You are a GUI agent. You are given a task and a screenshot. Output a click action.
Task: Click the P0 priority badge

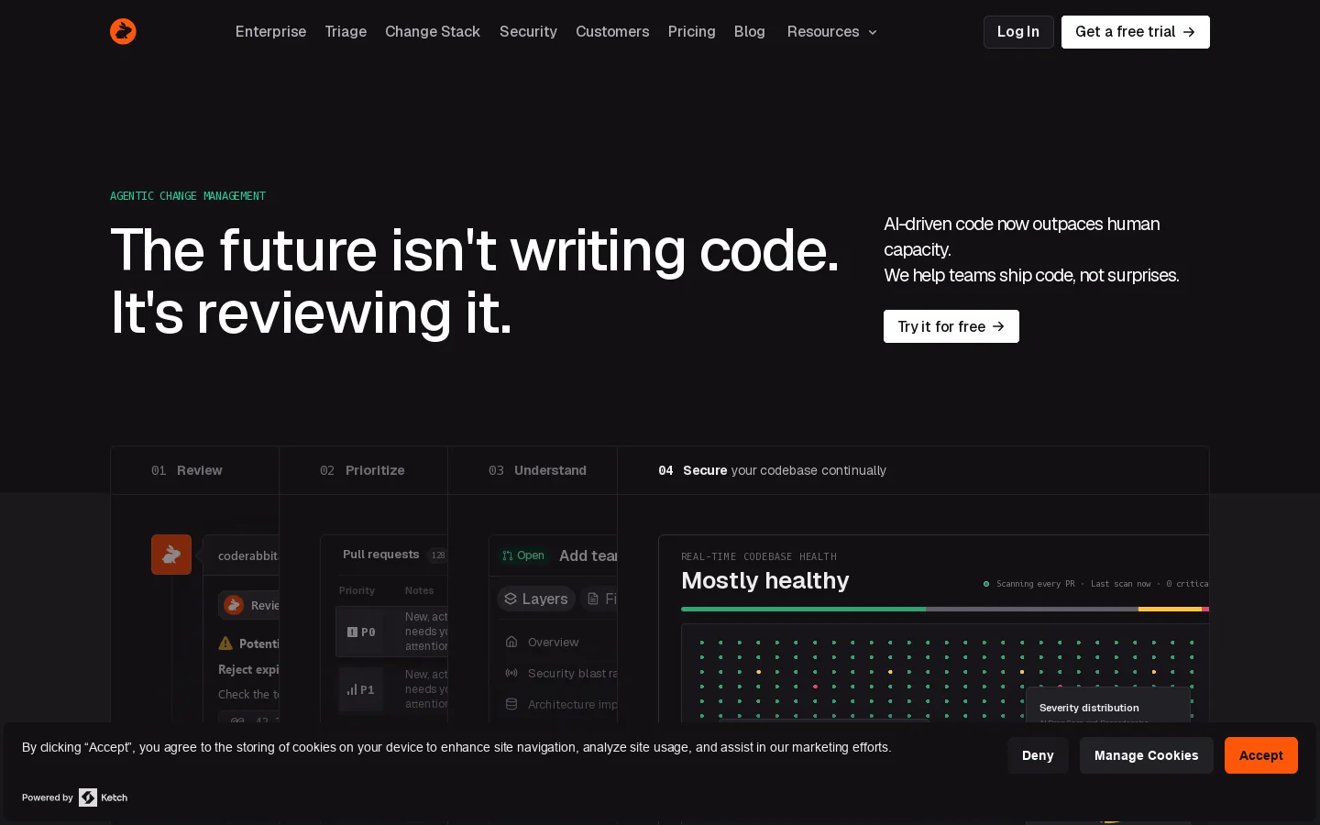(361, 632)
